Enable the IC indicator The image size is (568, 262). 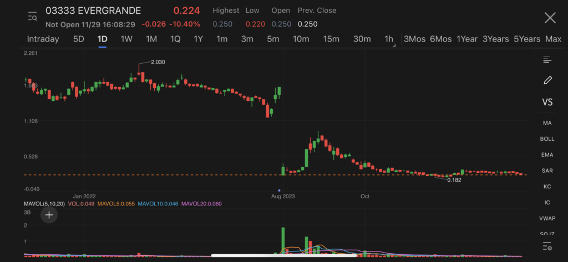(x=547, y=202)
